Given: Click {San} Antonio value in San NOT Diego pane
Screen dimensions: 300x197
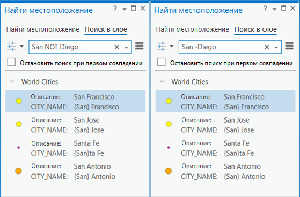Looking at the screenshot, I should 94,176.
